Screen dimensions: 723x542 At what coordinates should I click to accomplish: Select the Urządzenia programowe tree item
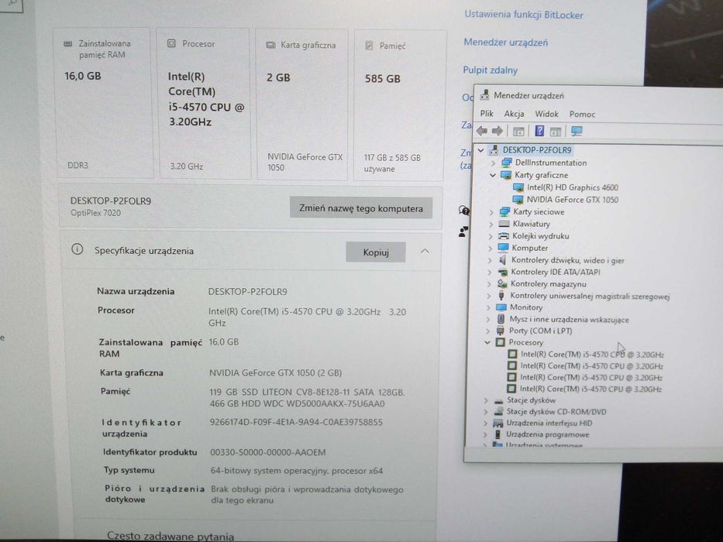[548, 434]
